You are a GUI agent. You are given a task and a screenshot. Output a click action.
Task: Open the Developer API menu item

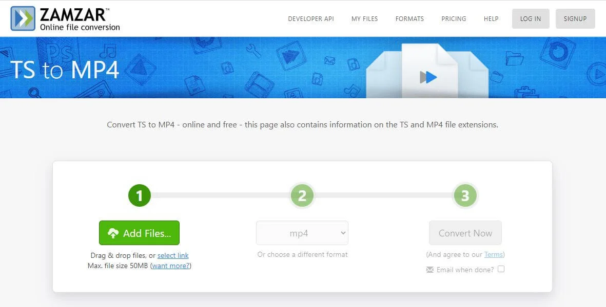(311, 19)
